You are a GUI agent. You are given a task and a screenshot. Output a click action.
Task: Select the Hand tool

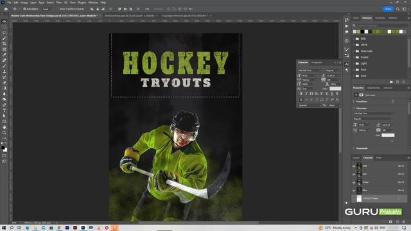[4, 127]
